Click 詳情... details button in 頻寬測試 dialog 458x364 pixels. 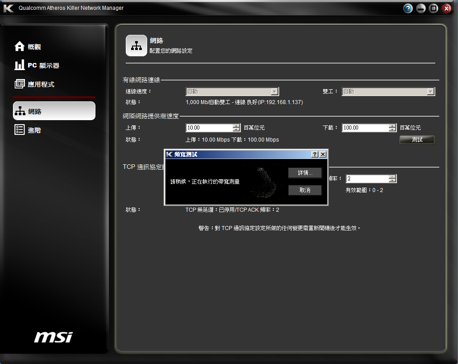[305, 173]
